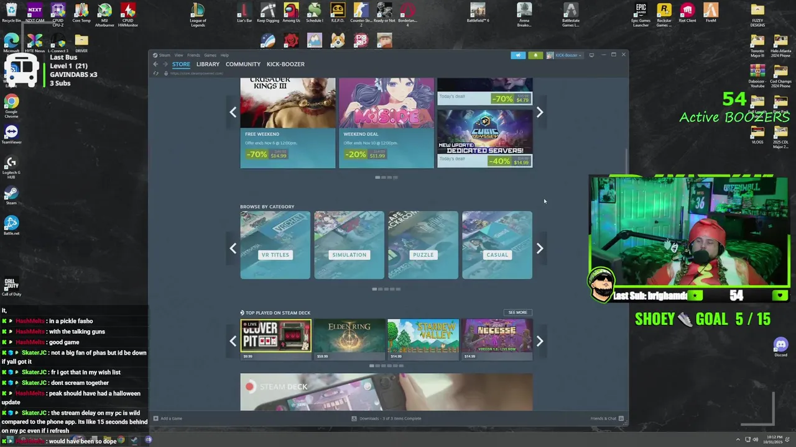
Task: Go back with the Steam back arrow
Action: point(155,65)
